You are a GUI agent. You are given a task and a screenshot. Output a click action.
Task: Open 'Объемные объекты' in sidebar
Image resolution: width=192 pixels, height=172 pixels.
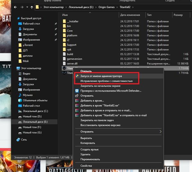[35, 100]
